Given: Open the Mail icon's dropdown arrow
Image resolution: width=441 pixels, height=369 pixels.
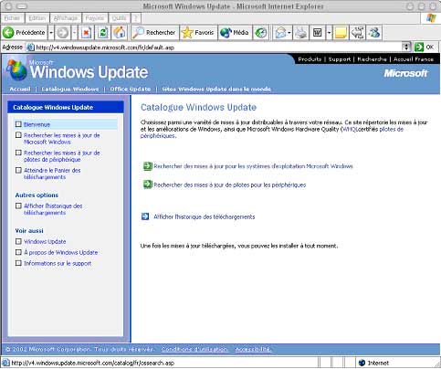Looking at the screenshot, I should tap(289, 32).
